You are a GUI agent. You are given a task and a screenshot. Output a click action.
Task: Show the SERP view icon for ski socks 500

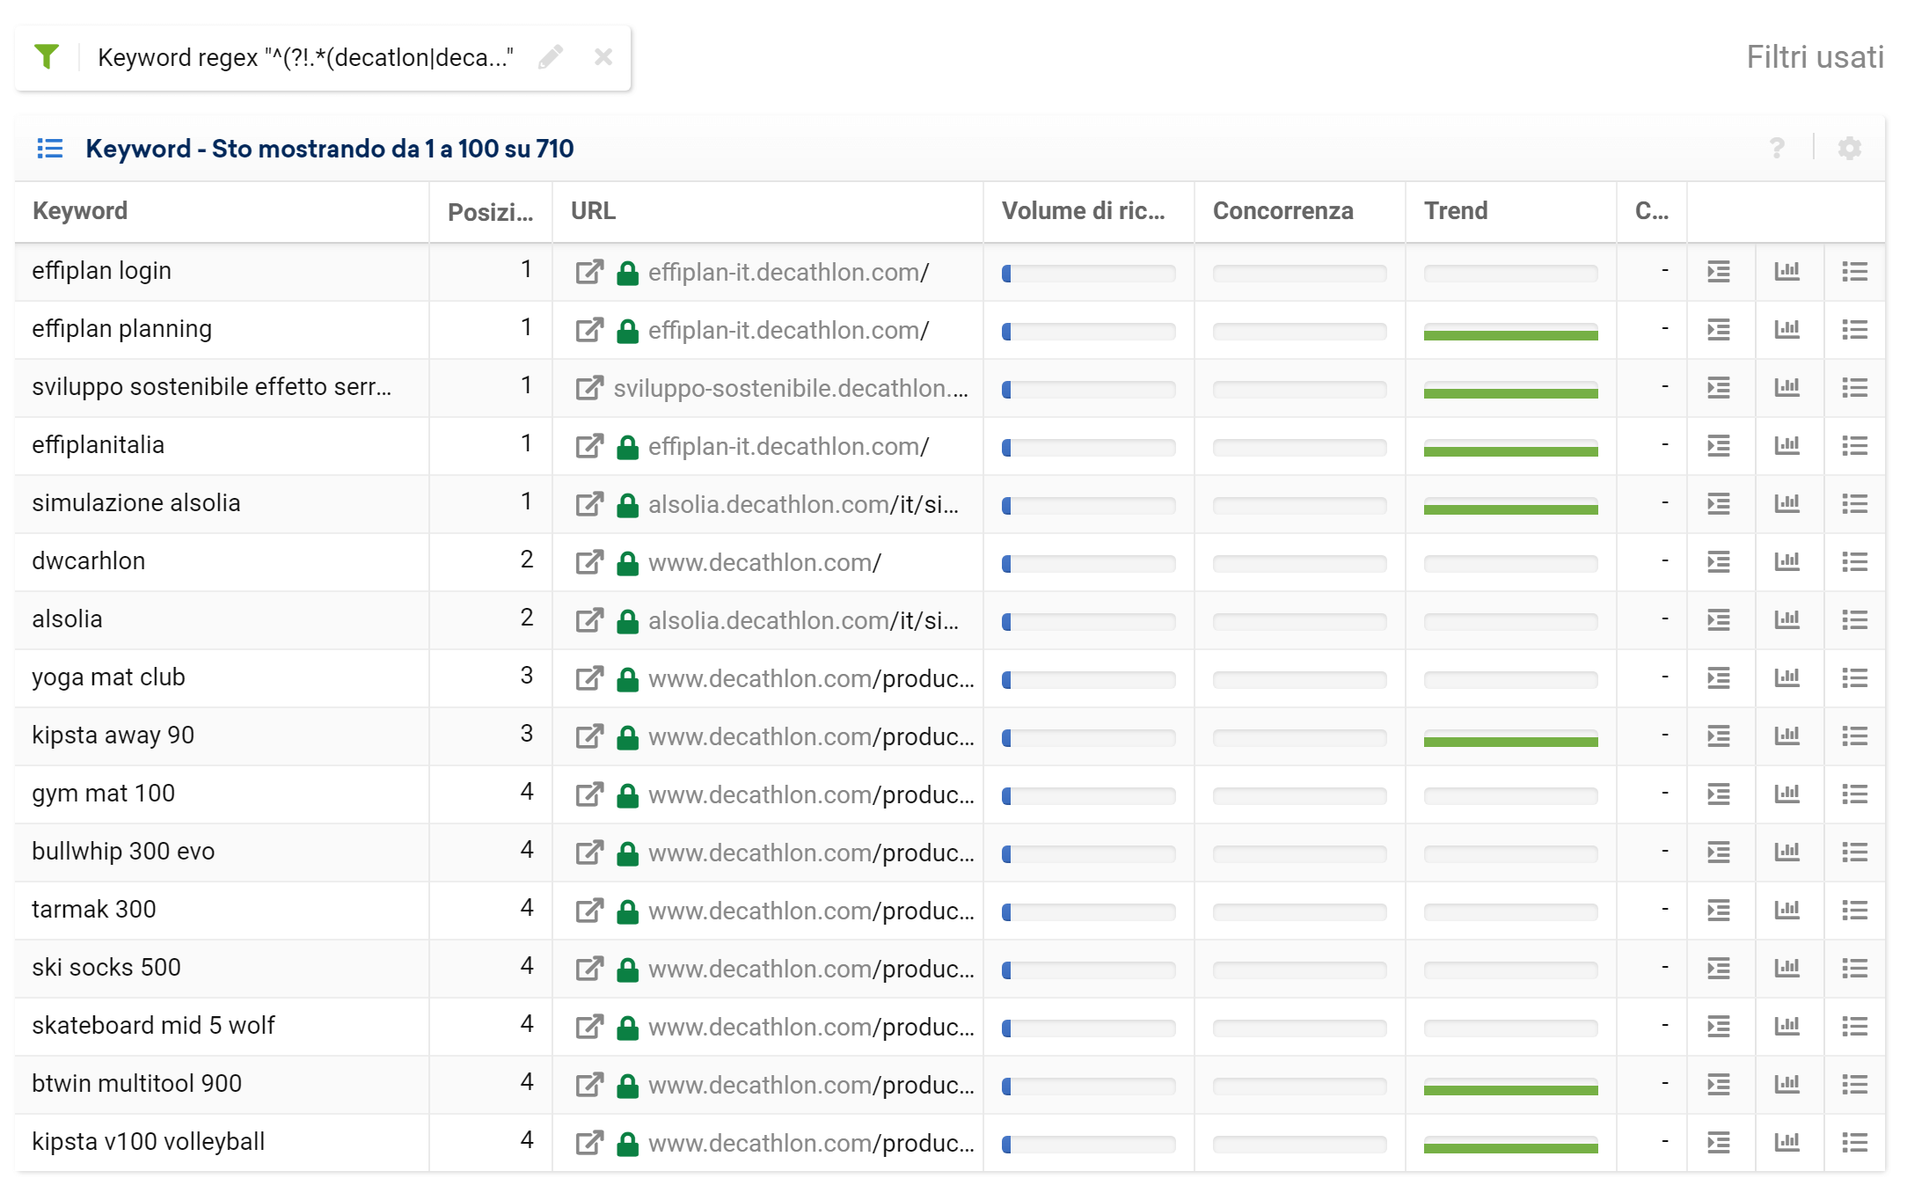(x=1719, y=969)
